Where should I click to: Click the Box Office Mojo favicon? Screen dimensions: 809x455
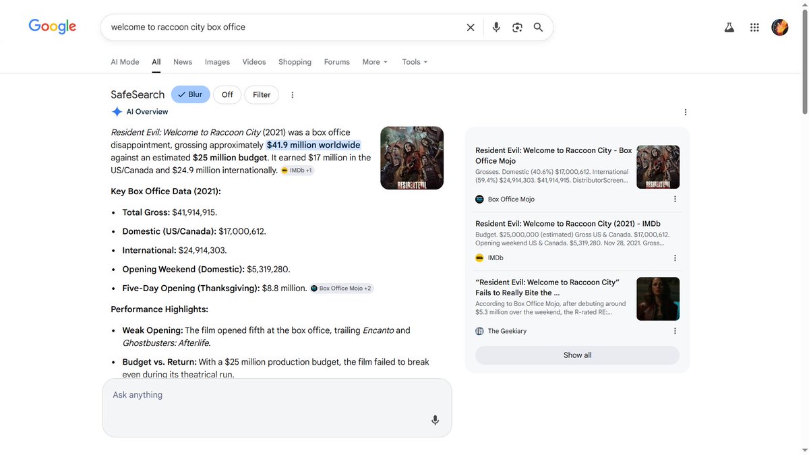[479, 200]
